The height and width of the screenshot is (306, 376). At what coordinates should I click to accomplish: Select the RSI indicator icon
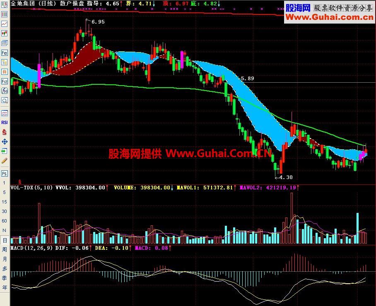[x=4, y=122]
